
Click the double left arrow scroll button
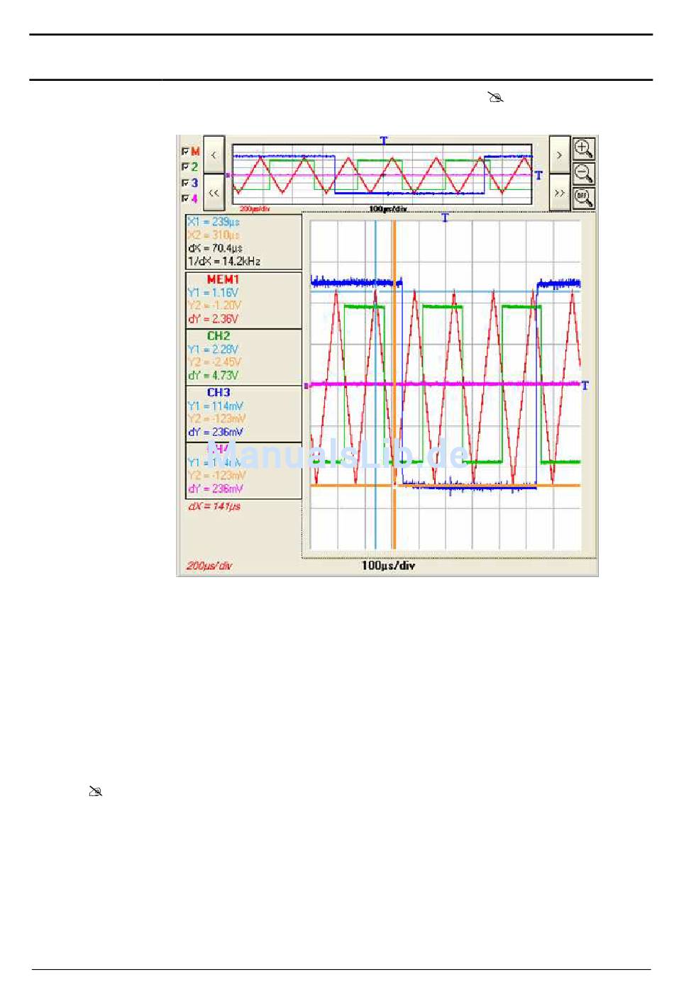214,192
